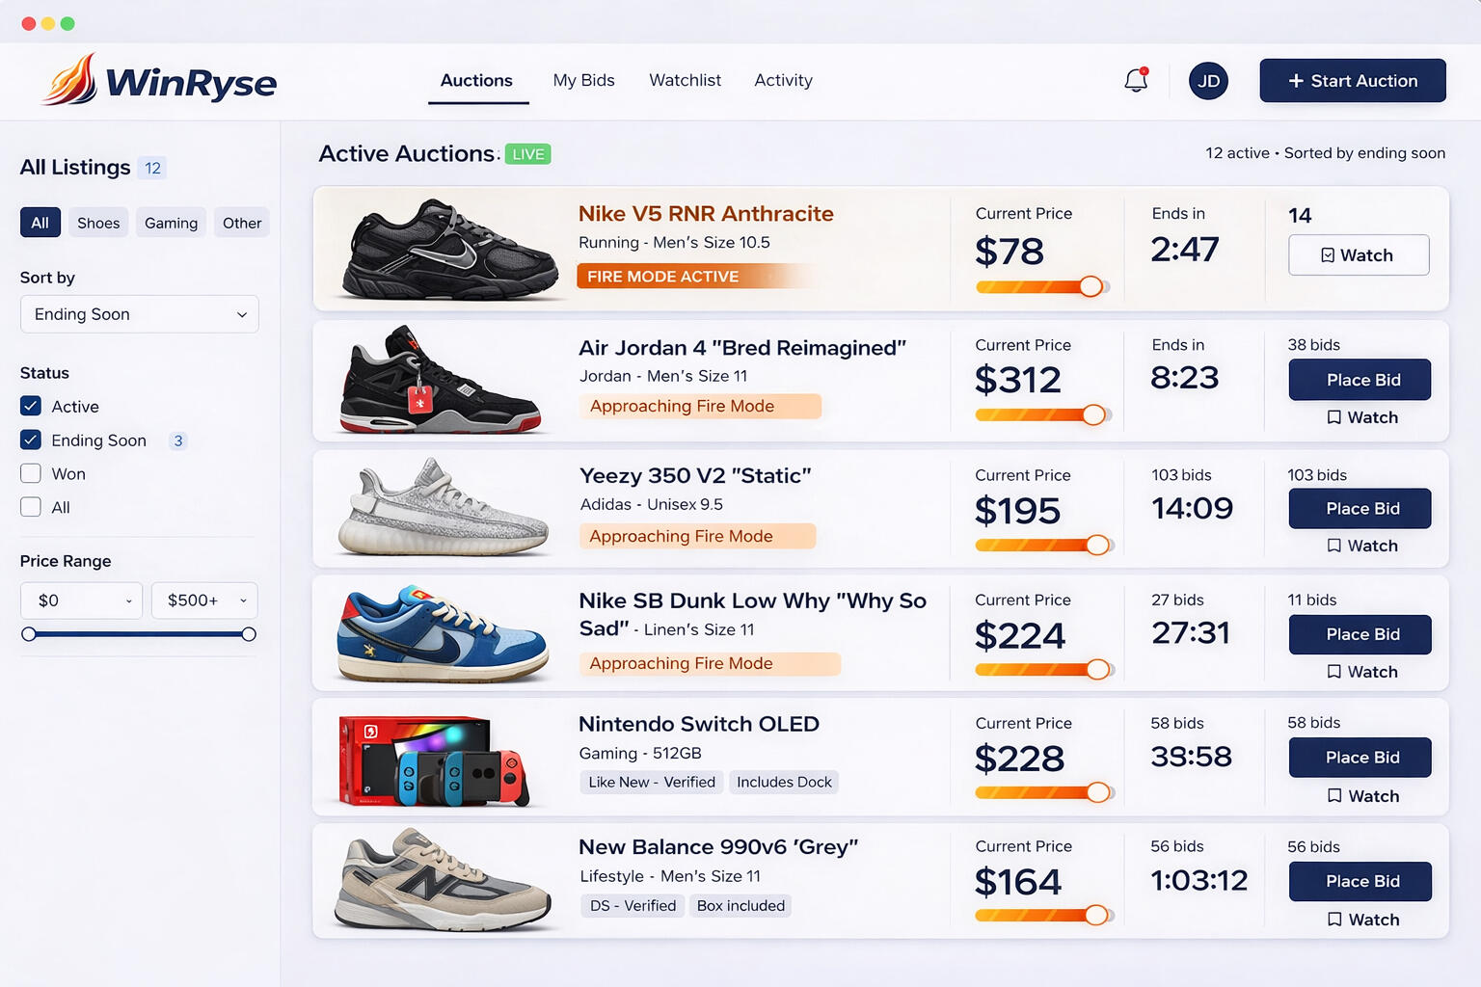The height and width of the screenshot is (987, 1481).
Task: Click bookmark icon on Air Jordan 4 listing
Action: 1334,417
